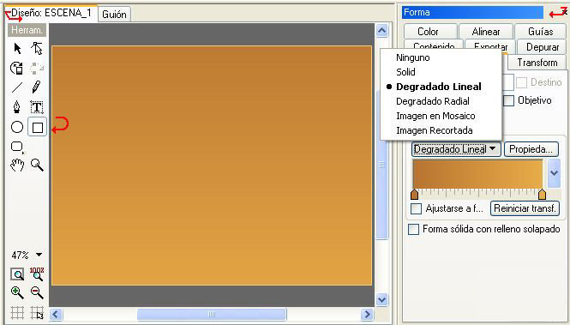Select the Rectangle shape tool
This screenshot has width=570, height=325.
pyautogui.click(x=38, y=127)
